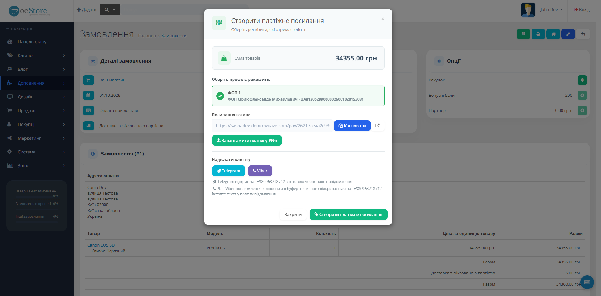Click the ocStore logo
The height and width of the screenshot is (296, 601).
tap(29, 11)
